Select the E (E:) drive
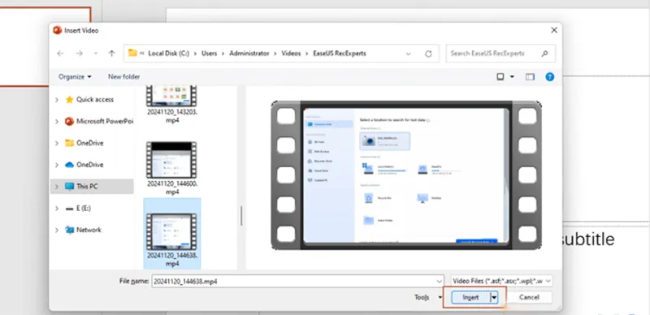The width and height of the screenshot is (650, 315). click(78, 208)
